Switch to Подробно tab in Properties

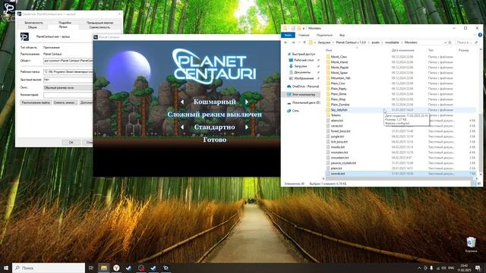[65, 23]
